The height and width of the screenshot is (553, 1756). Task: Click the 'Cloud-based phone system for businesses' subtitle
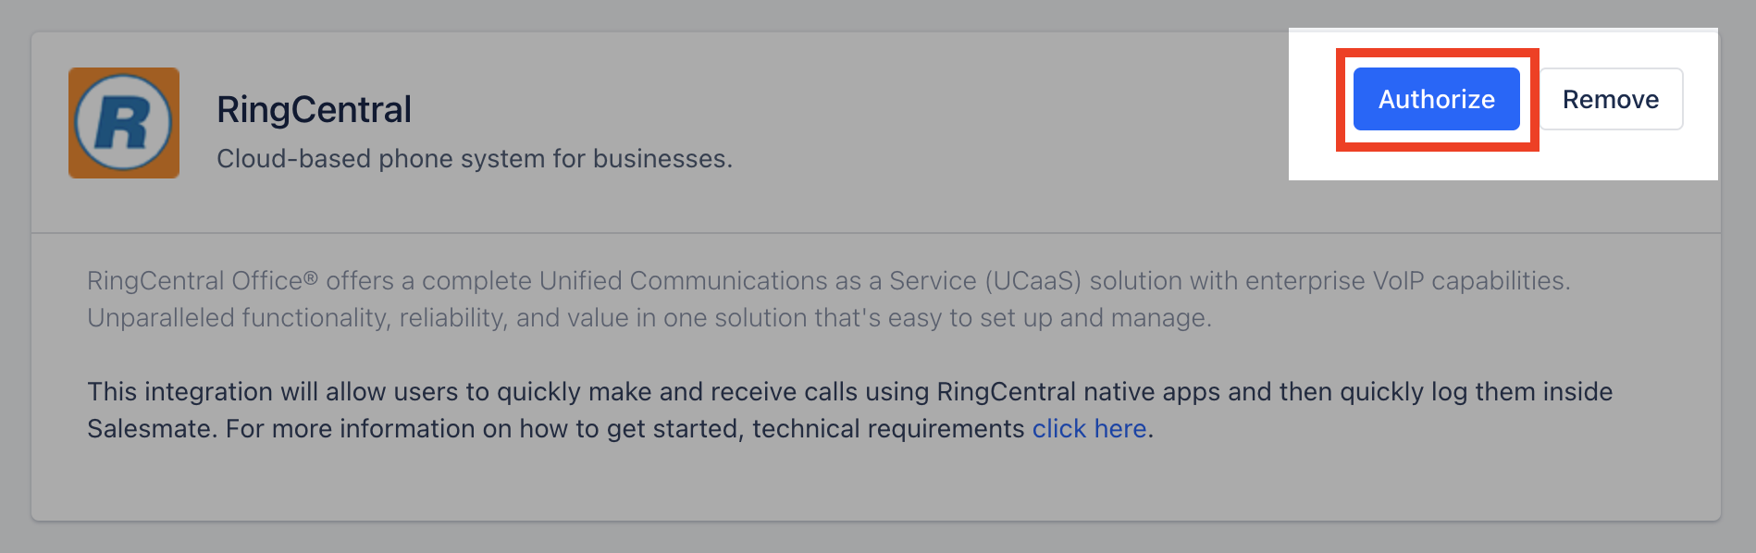(x=475, y=159)
